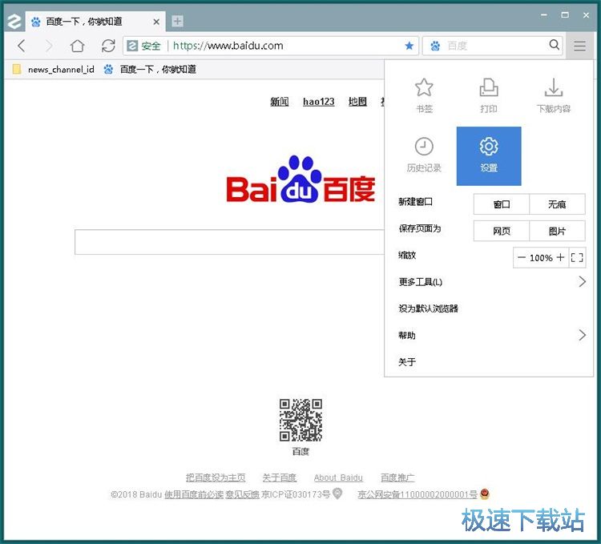Decrease zoom with the minus button
Viewport: 601px width, 544px height.
tap(522, 257)
